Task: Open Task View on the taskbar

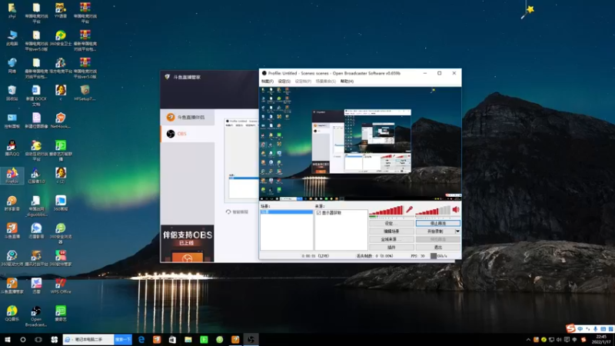Action: point(38,340)
